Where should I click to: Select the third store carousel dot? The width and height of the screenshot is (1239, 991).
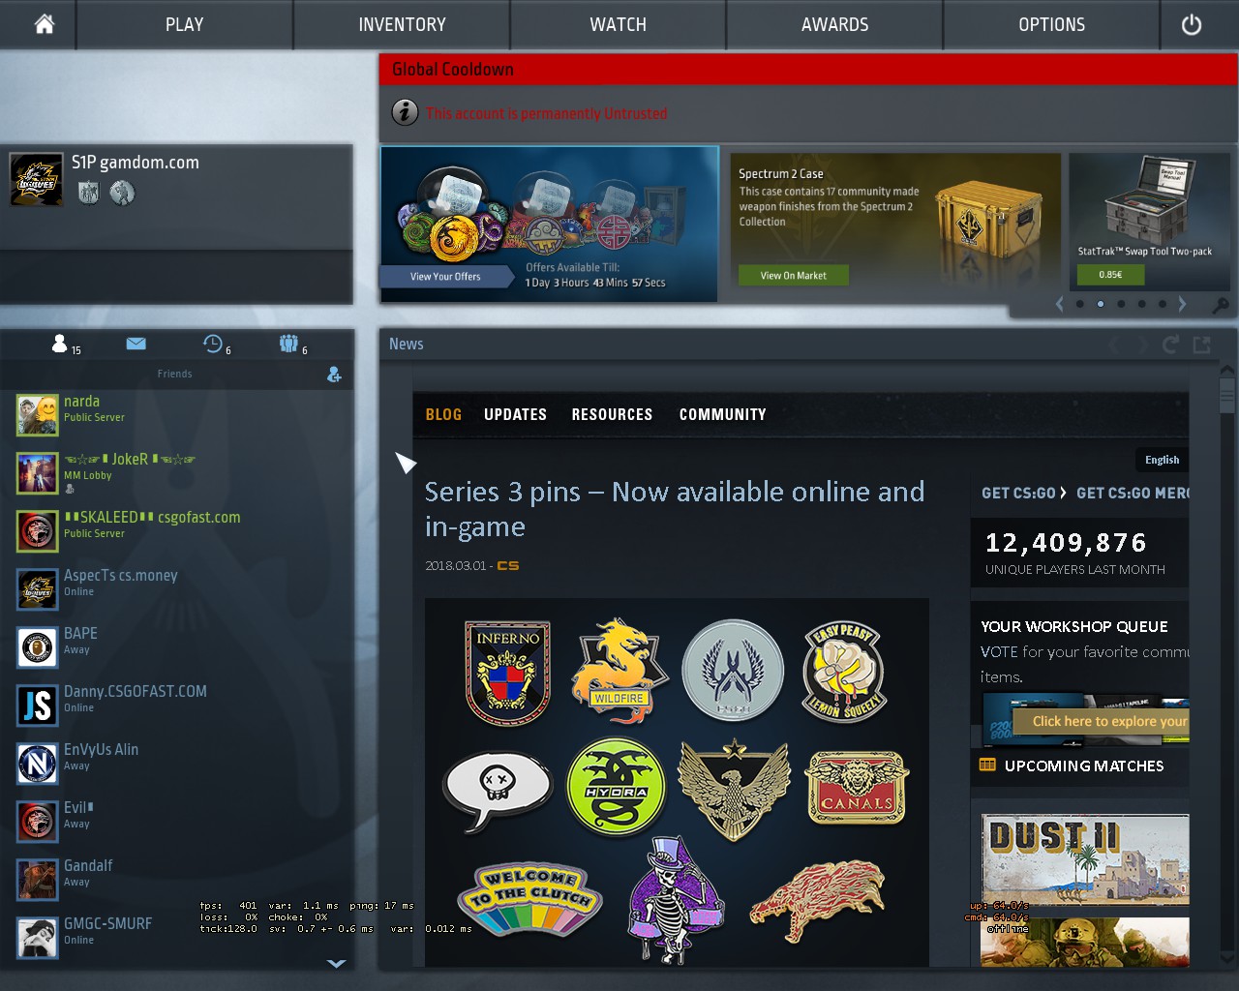[1121, 304]
